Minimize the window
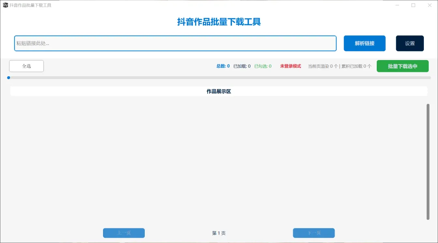 [x=397, y=5]
